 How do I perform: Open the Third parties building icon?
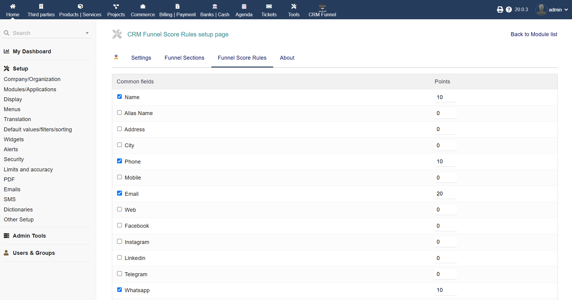[41, 6]
